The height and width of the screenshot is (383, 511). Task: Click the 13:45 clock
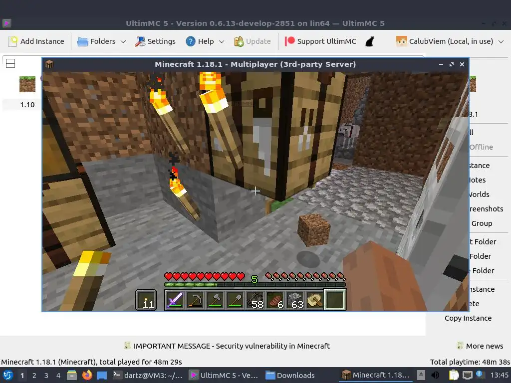(x=500, y=375)
